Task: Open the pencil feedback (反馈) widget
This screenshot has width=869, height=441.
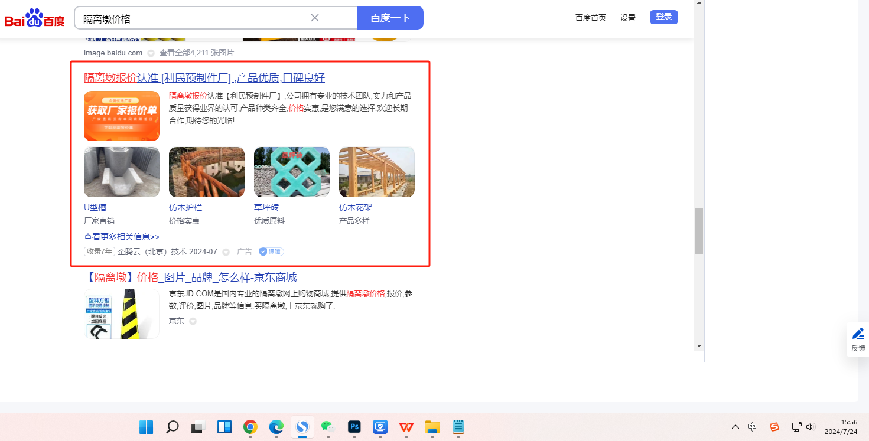Action: [x=858, y=339]
